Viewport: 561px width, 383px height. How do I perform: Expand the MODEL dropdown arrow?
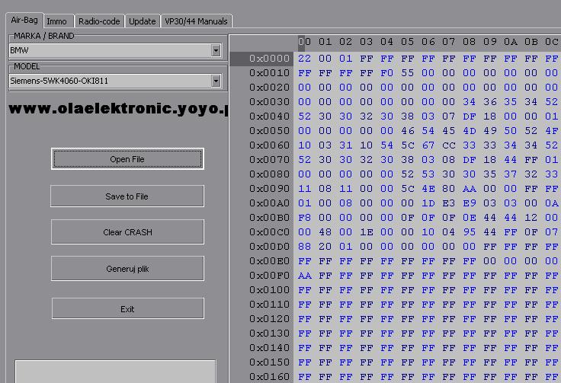216,81
